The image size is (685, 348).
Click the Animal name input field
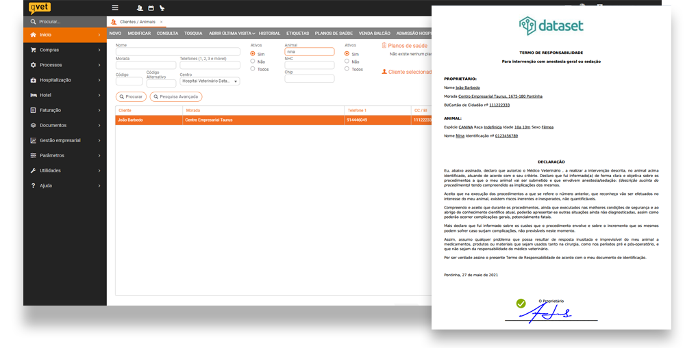(309, 52)
